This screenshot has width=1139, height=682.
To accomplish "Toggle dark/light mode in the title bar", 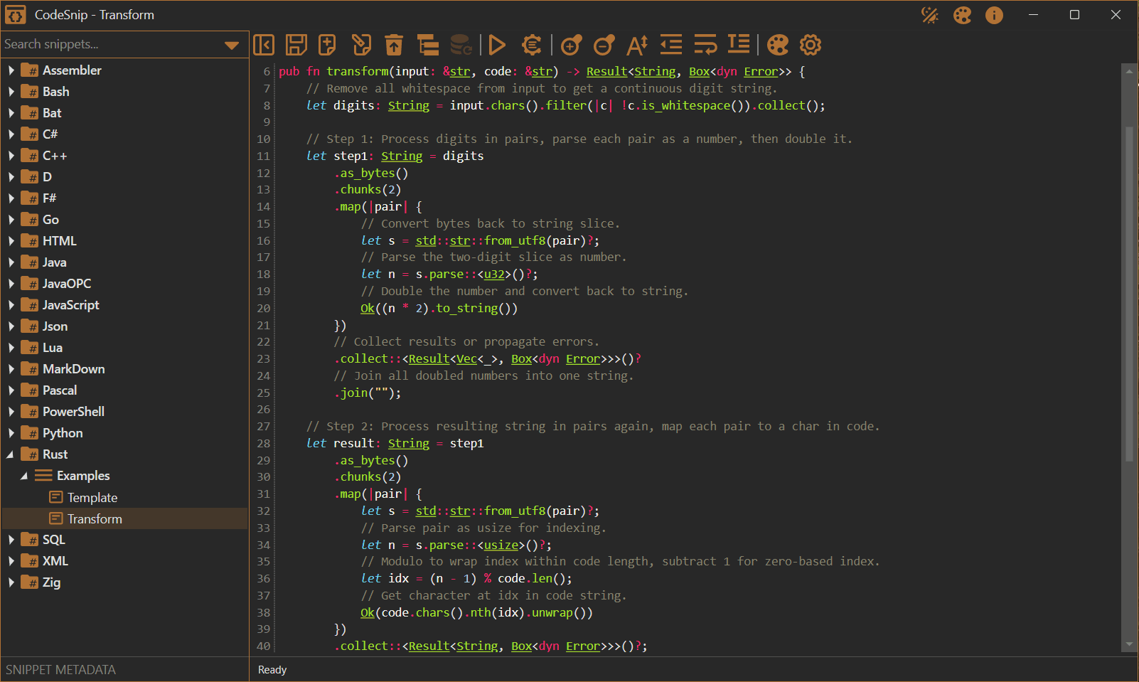I will [x=929, y=15].
